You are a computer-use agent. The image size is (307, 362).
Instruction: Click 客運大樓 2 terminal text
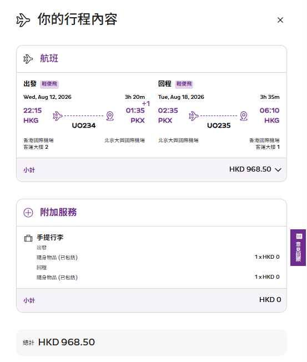pos(36,147)
